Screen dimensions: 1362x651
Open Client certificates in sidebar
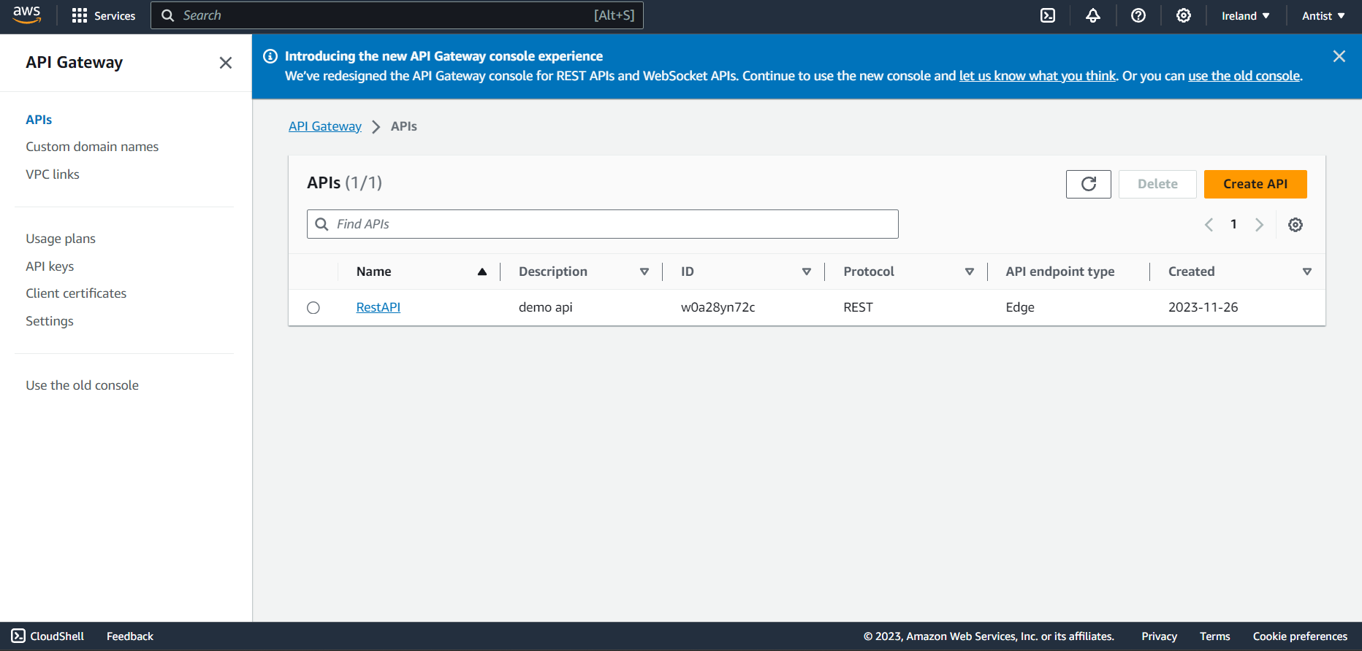tap(76, 293)
